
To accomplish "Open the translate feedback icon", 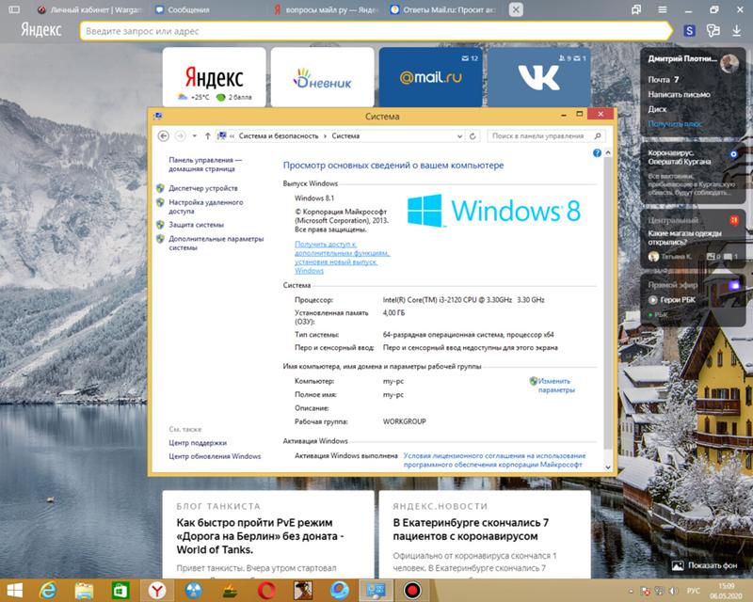I will coord(713,31).
